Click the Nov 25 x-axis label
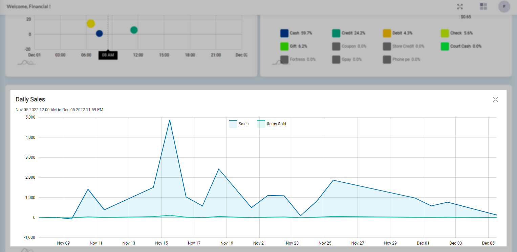 (x=325, y=243)
